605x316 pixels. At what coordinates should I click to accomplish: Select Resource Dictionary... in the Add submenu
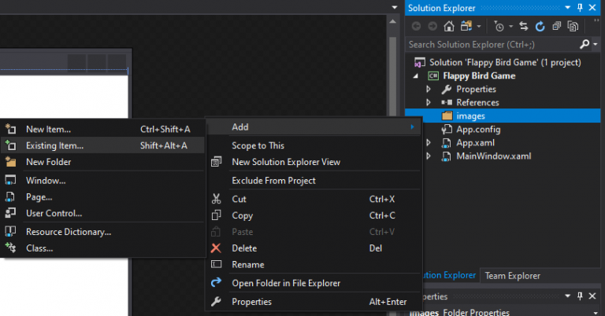(102, 232)
